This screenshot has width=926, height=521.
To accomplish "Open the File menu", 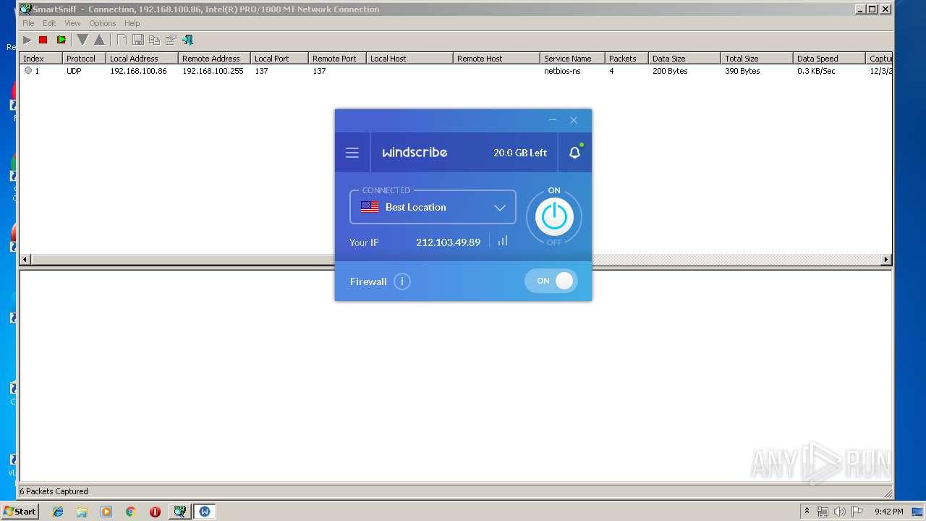I will pyautogui.click(x=28, y=23).
